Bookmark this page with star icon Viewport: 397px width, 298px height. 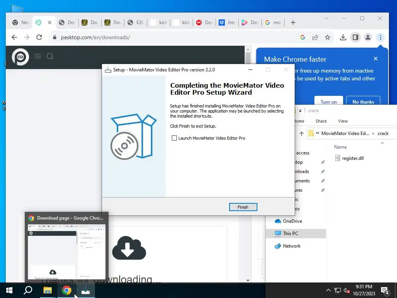pos(328,37)
